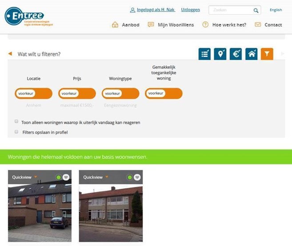The width and height of the screenshot is (292, 246).
Task: Click the orange funnel filter icon
Action: click(x=267, y=54)
